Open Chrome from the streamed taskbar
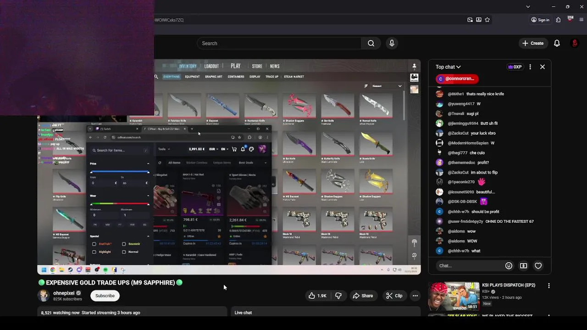Screen dimensions: 587x330 (53, 270)
